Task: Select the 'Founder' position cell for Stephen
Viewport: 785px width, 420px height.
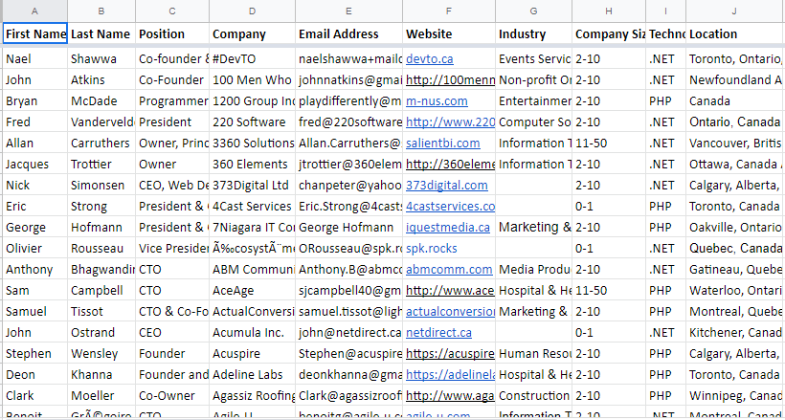Action: [172, 353]
